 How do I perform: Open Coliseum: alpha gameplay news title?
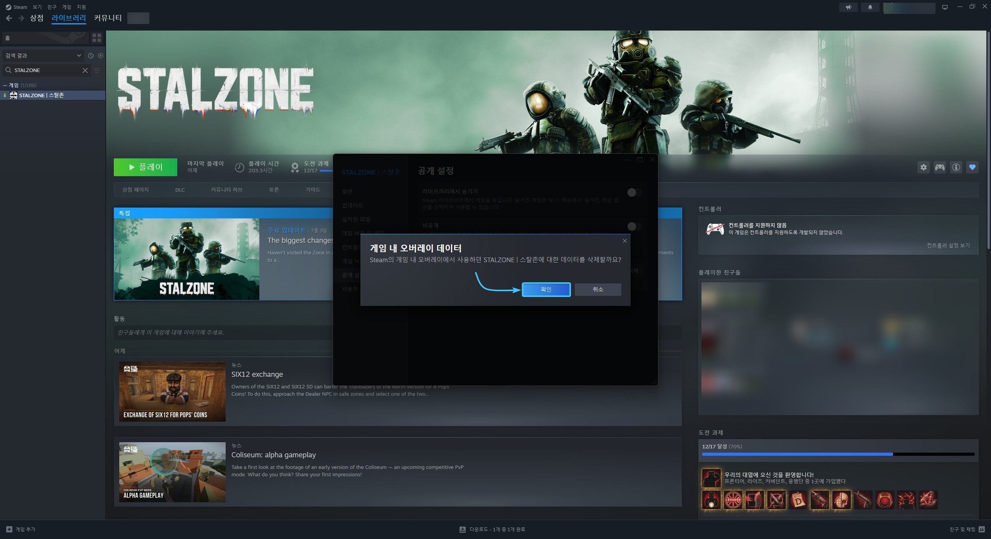(273, 455)
